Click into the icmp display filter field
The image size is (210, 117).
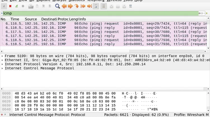pyautogui.click(x=101, y=13)
